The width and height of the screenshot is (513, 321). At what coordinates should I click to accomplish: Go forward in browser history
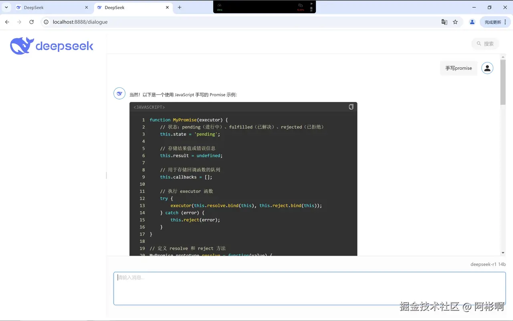(x=19, y=22)
